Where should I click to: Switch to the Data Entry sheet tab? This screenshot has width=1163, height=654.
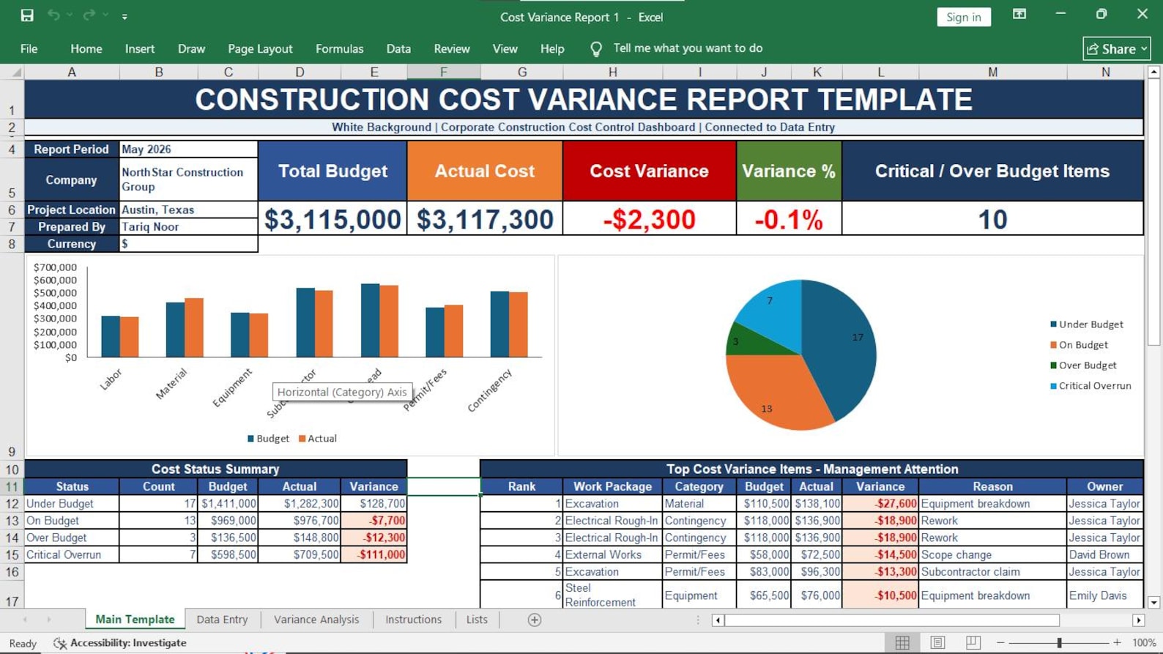click(222, 620)
